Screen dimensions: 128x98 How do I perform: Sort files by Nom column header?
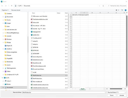(33, 13)
